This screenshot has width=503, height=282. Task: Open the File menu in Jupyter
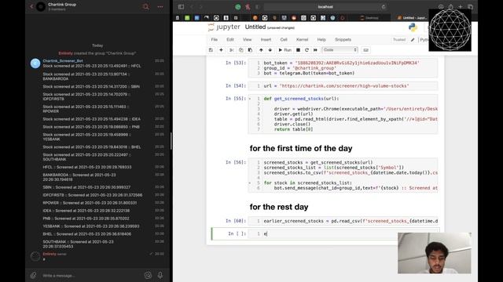pyautogui.click(x=215, y=40)
